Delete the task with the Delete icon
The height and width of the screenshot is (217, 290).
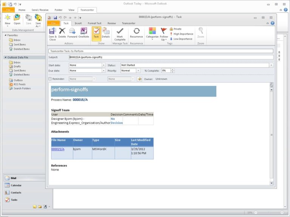click(x=62, y=33)
